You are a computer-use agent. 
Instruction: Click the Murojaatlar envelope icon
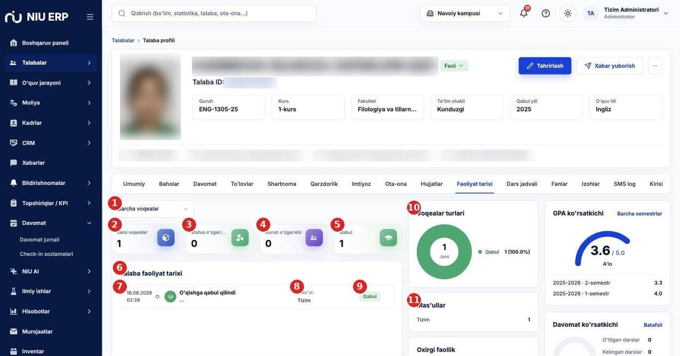pyautogui.click(x=14, y=332)
